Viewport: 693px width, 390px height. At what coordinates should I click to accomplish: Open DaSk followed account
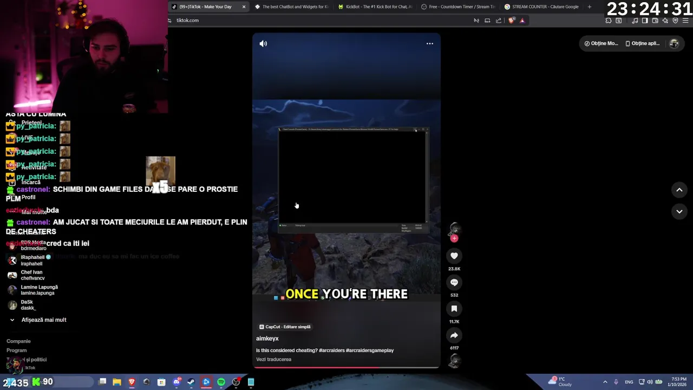tap(22, 305)
